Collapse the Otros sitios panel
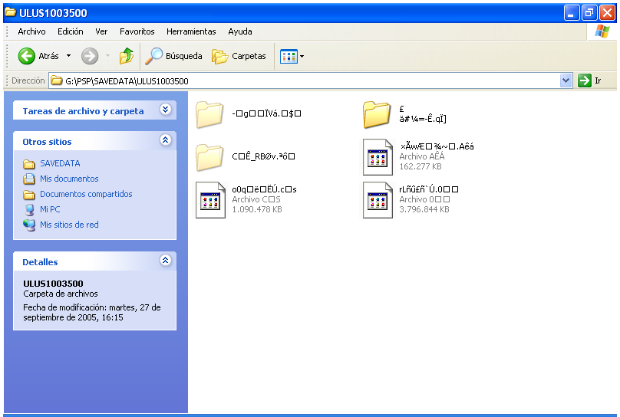The width and height of the screenshot is (620, 417). coord(165,141)
